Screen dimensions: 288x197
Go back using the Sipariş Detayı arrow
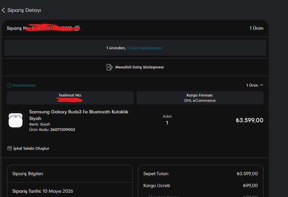click(3, 10)
